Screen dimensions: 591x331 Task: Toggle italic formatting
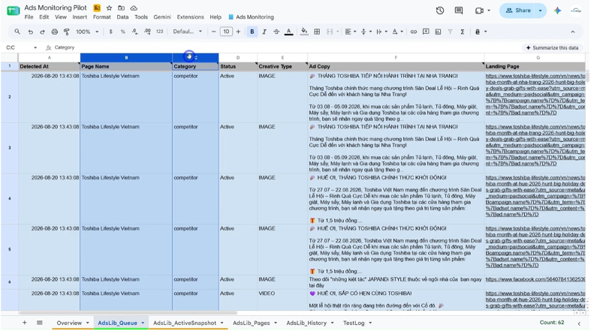264,32
